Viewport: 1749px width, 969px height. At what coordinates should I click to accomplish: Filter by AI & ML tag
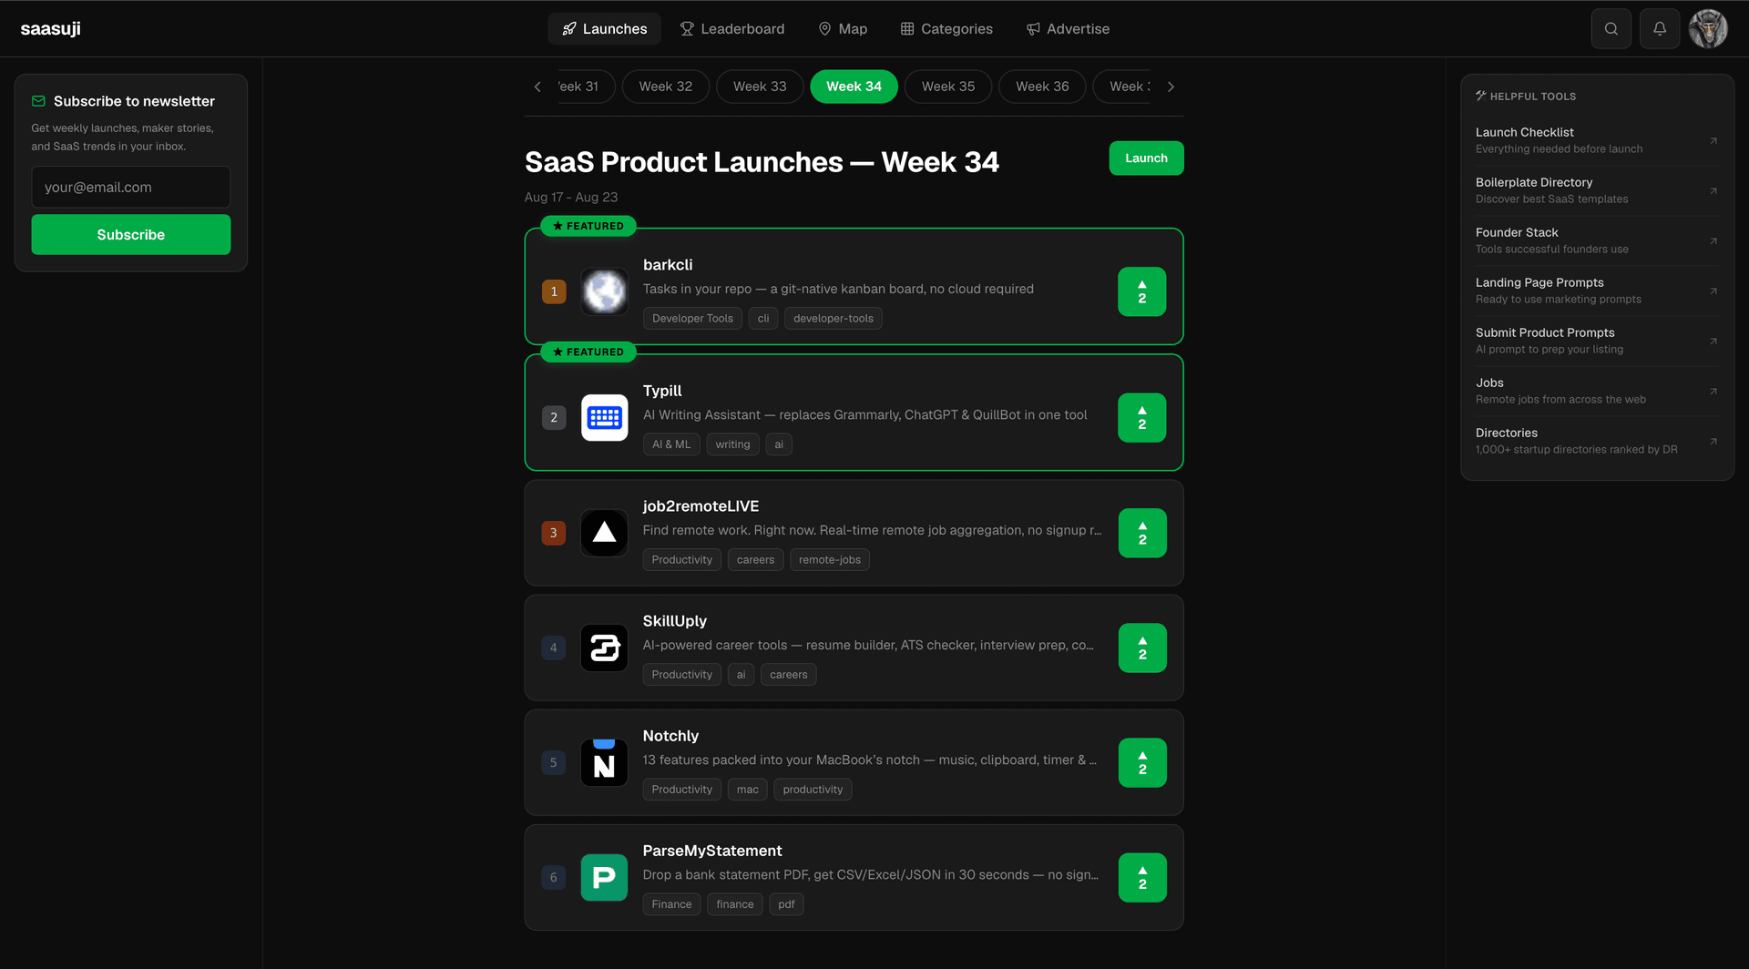(x=671, y=444)
